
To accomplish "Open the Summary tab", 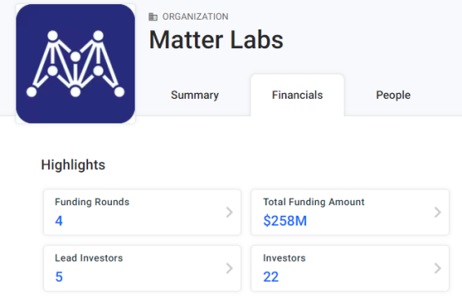I will [195, 96].
